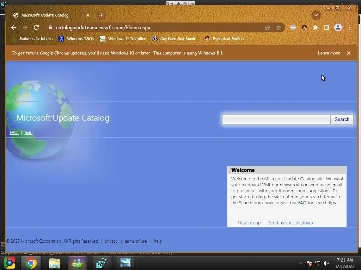Dismiss the Chrome update infobar
The height and width of the screenshot is (270, 361).
pos(349,53)
